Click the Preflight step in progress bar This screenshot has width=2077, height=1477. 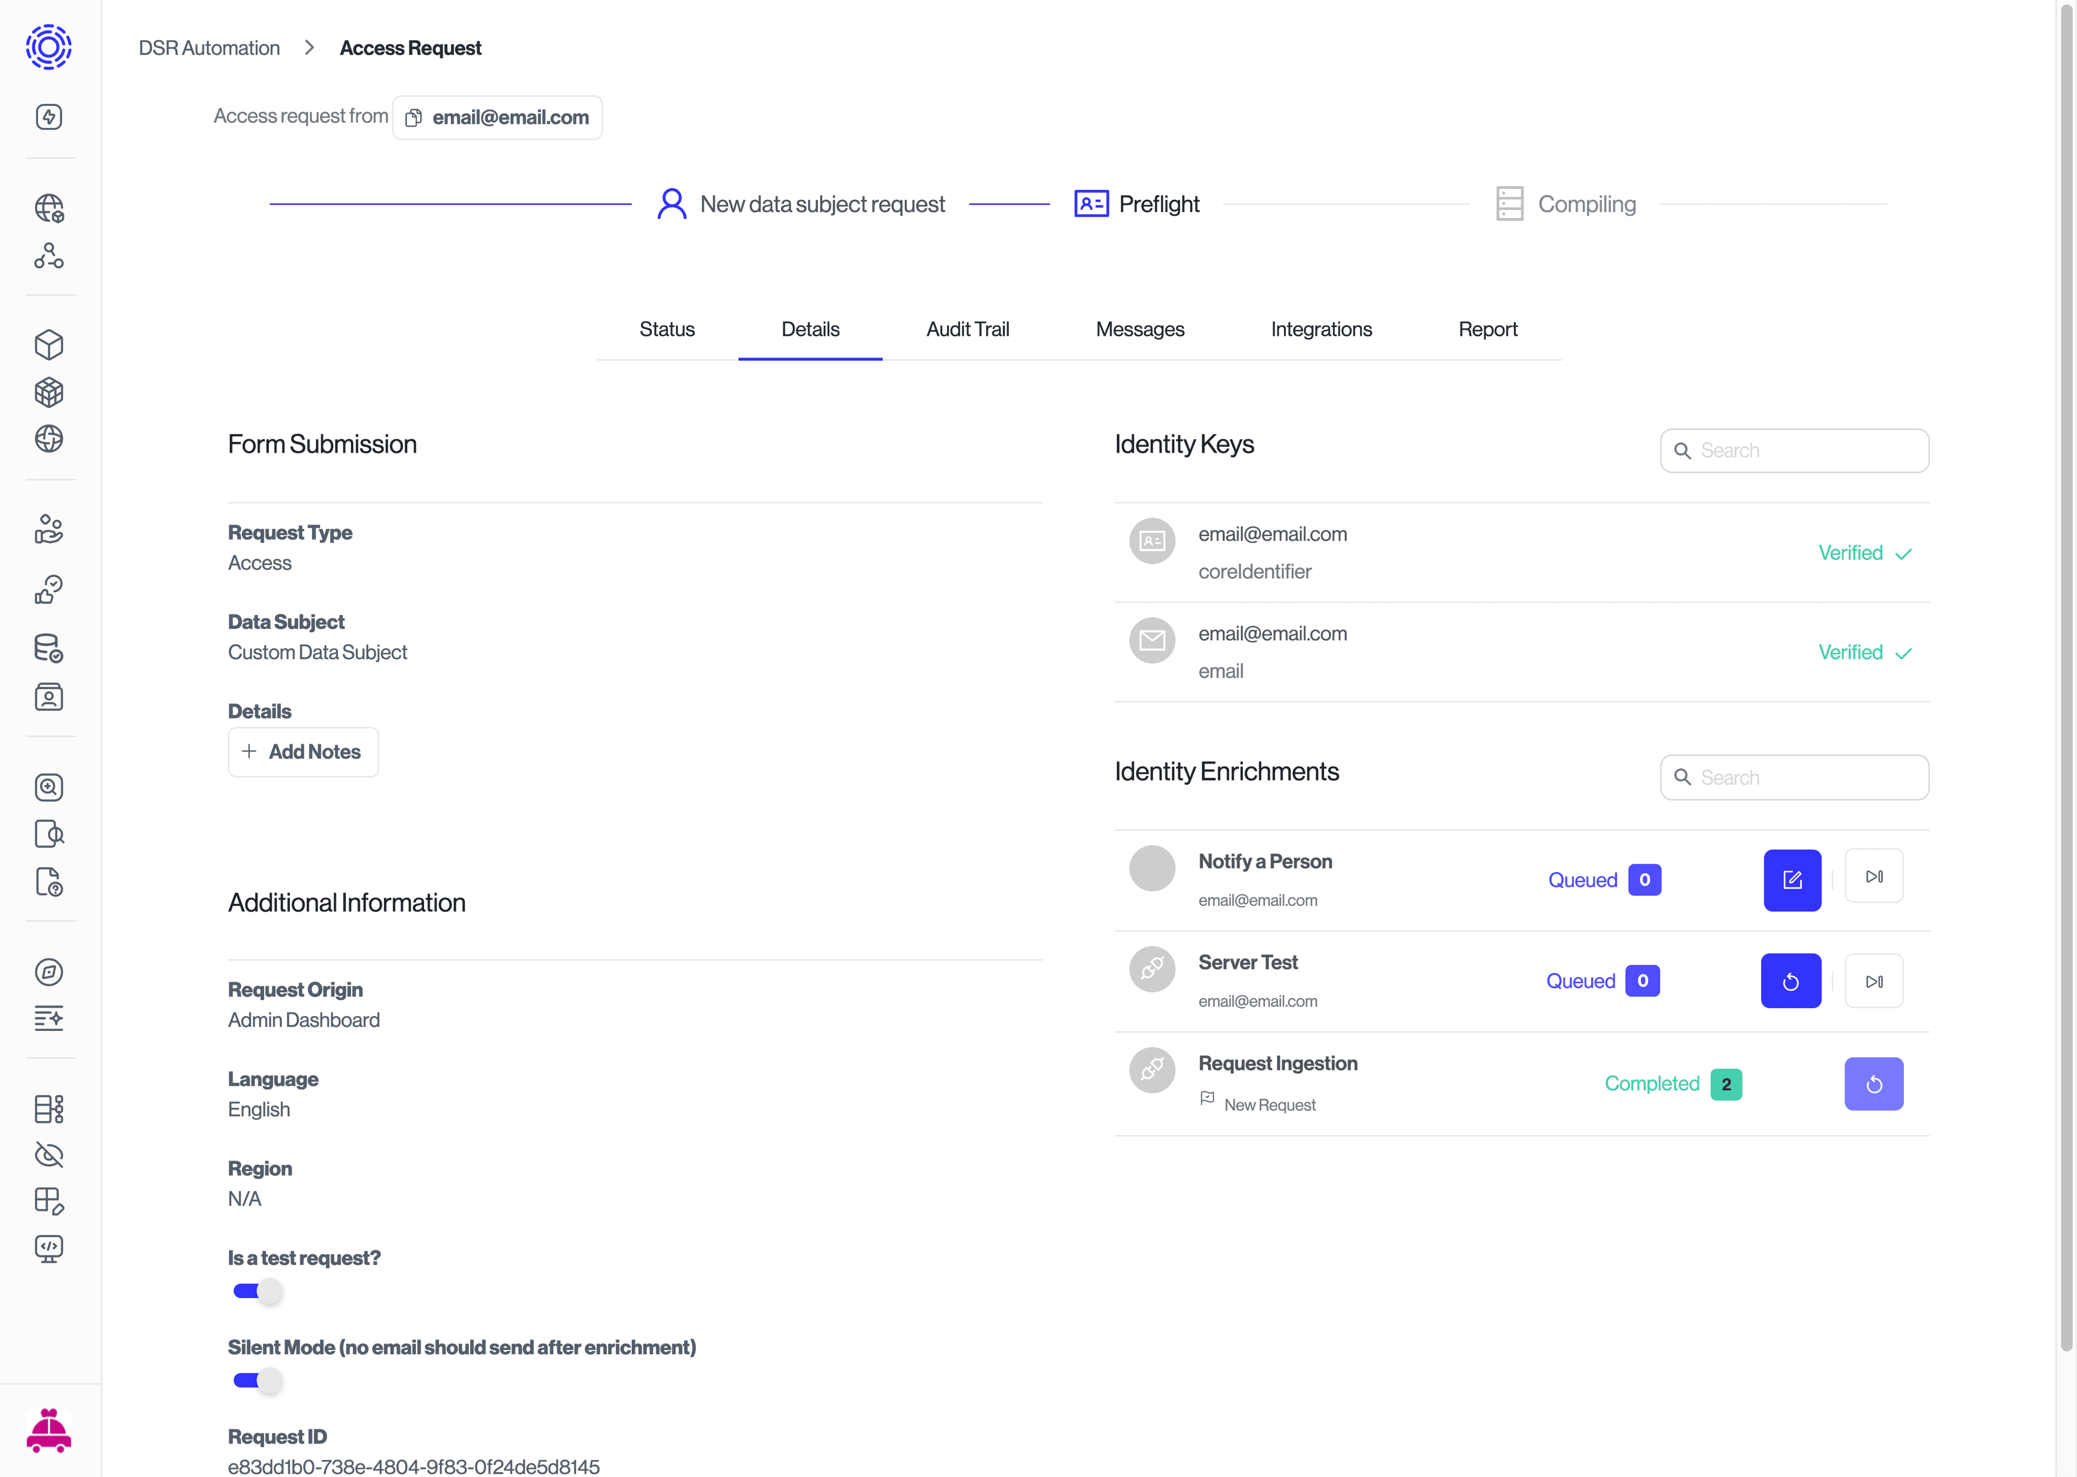coord(1137,204)
